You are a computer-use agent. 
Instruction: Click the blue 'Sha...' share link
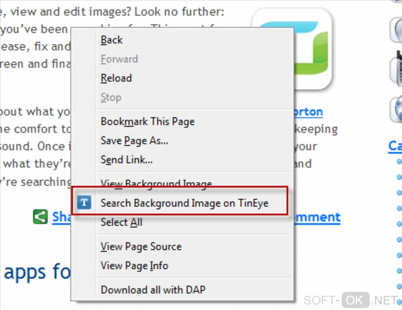[x=62, y=217]
